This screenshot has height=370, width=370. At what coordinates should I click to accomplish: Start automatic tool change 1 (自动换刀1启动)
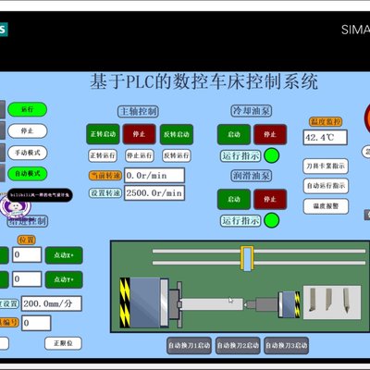(189, 345)
